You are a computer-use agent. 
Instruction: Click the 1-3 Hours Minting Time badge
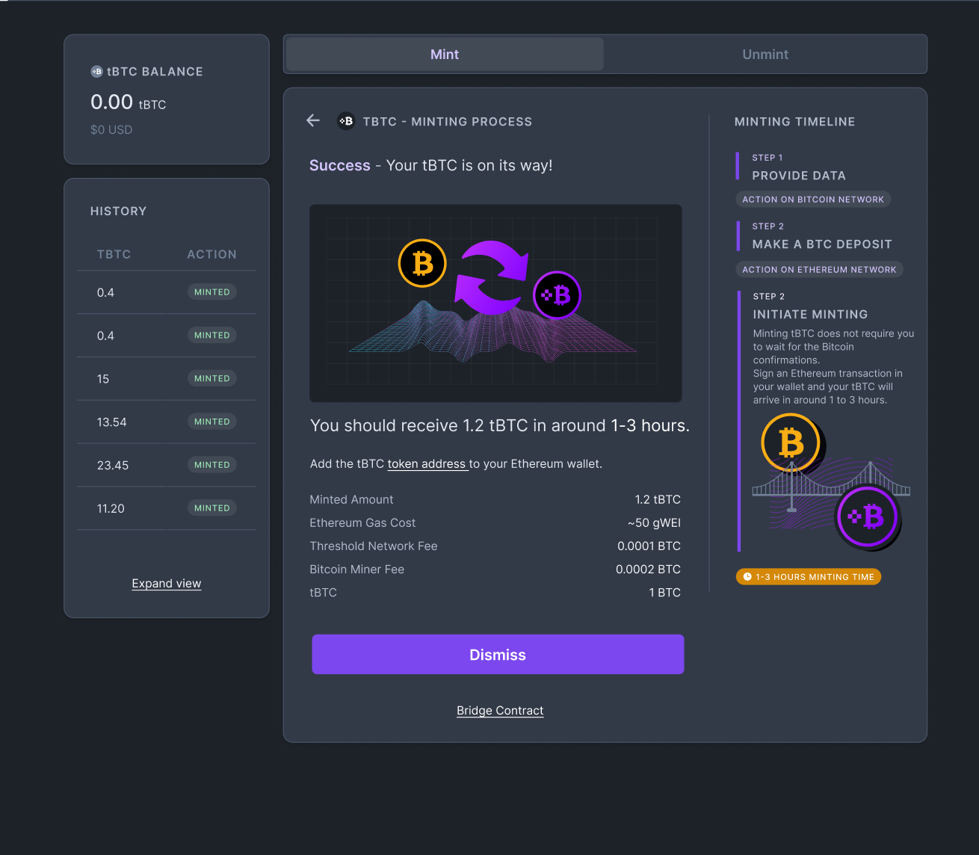point(808,576)
